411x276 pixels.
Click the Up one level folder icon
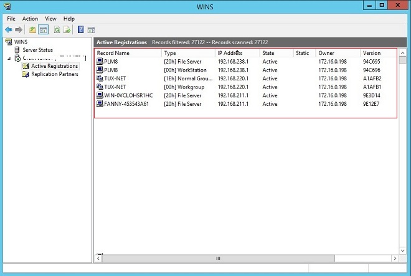[32, 30]
